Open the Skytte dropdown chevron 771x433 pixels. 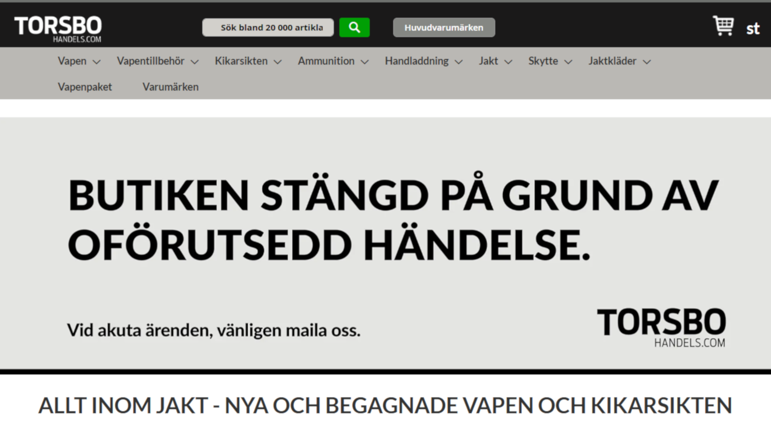click(x=568, y=62)
